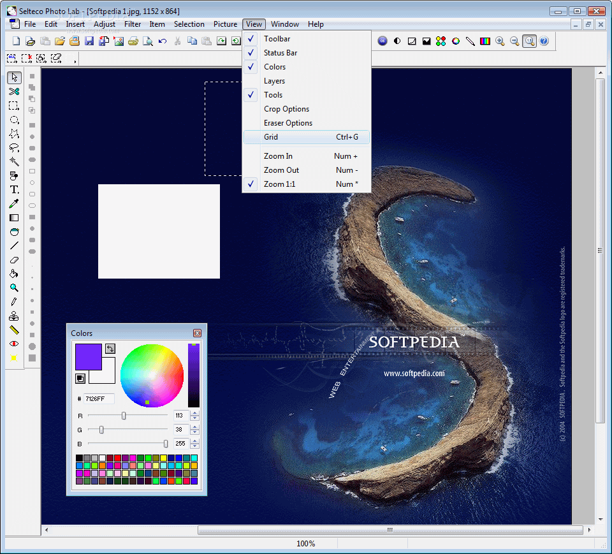Increase the R value stepper
Viewport: 612px width, 554px height.
(x=195, y=413)
